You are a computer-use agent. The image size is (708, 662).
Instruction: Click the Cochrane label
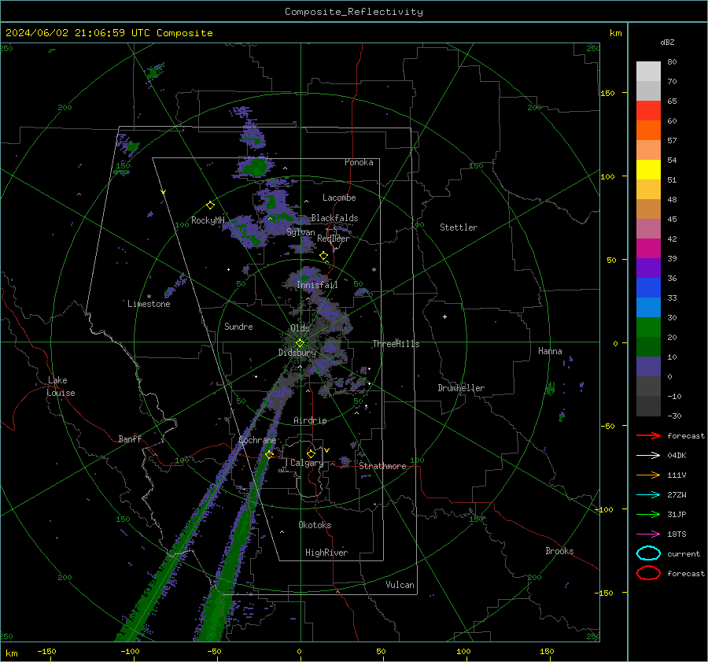[x=257, y=440]
